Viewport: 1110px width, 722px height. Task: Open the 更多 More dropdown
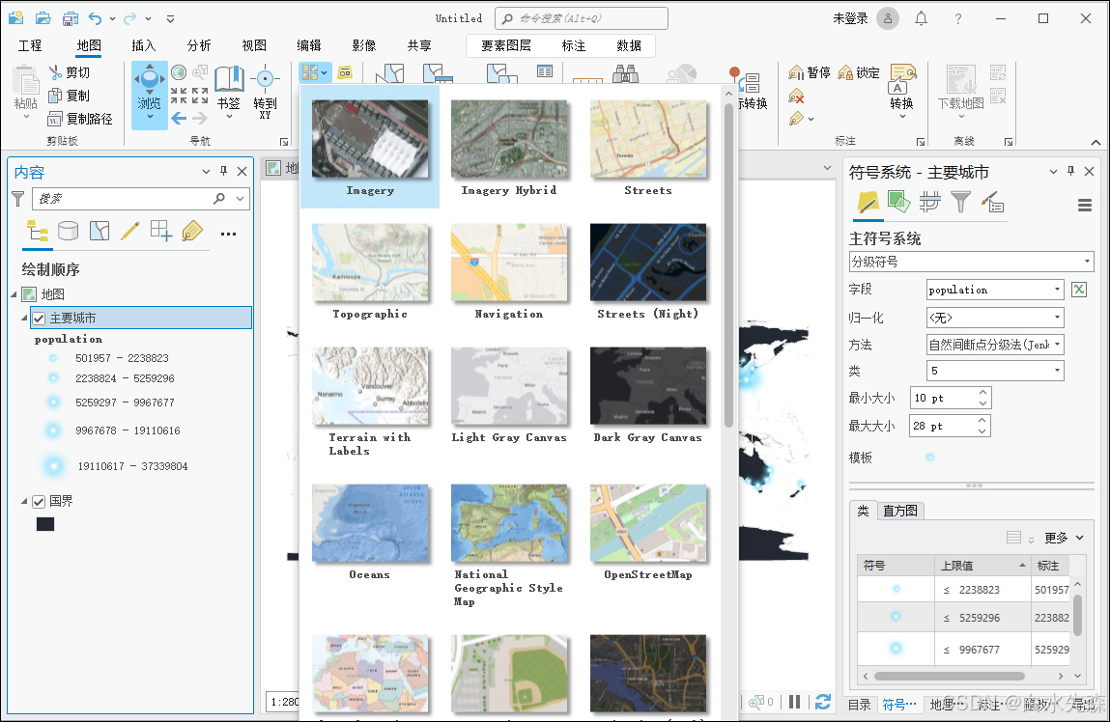(1064, 538)
